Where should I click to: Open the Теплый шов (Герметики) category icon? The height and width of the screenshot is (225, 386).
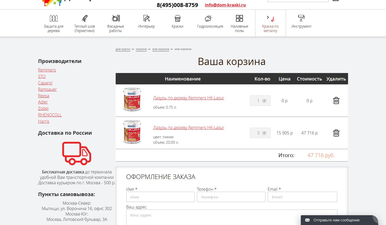84,18
